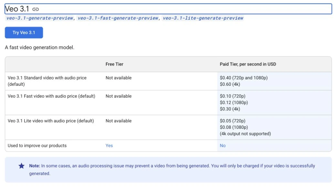
Task: Click the $0.05 (720p) price
Action: point(233,121)
